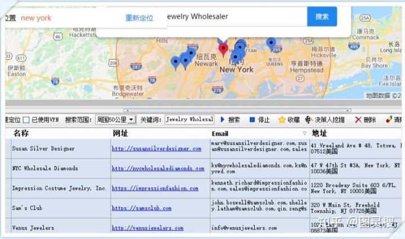Open the 周围50公里 search range dropdown
The height and width of the screenshot is (239, 405).
click(116, 119)
